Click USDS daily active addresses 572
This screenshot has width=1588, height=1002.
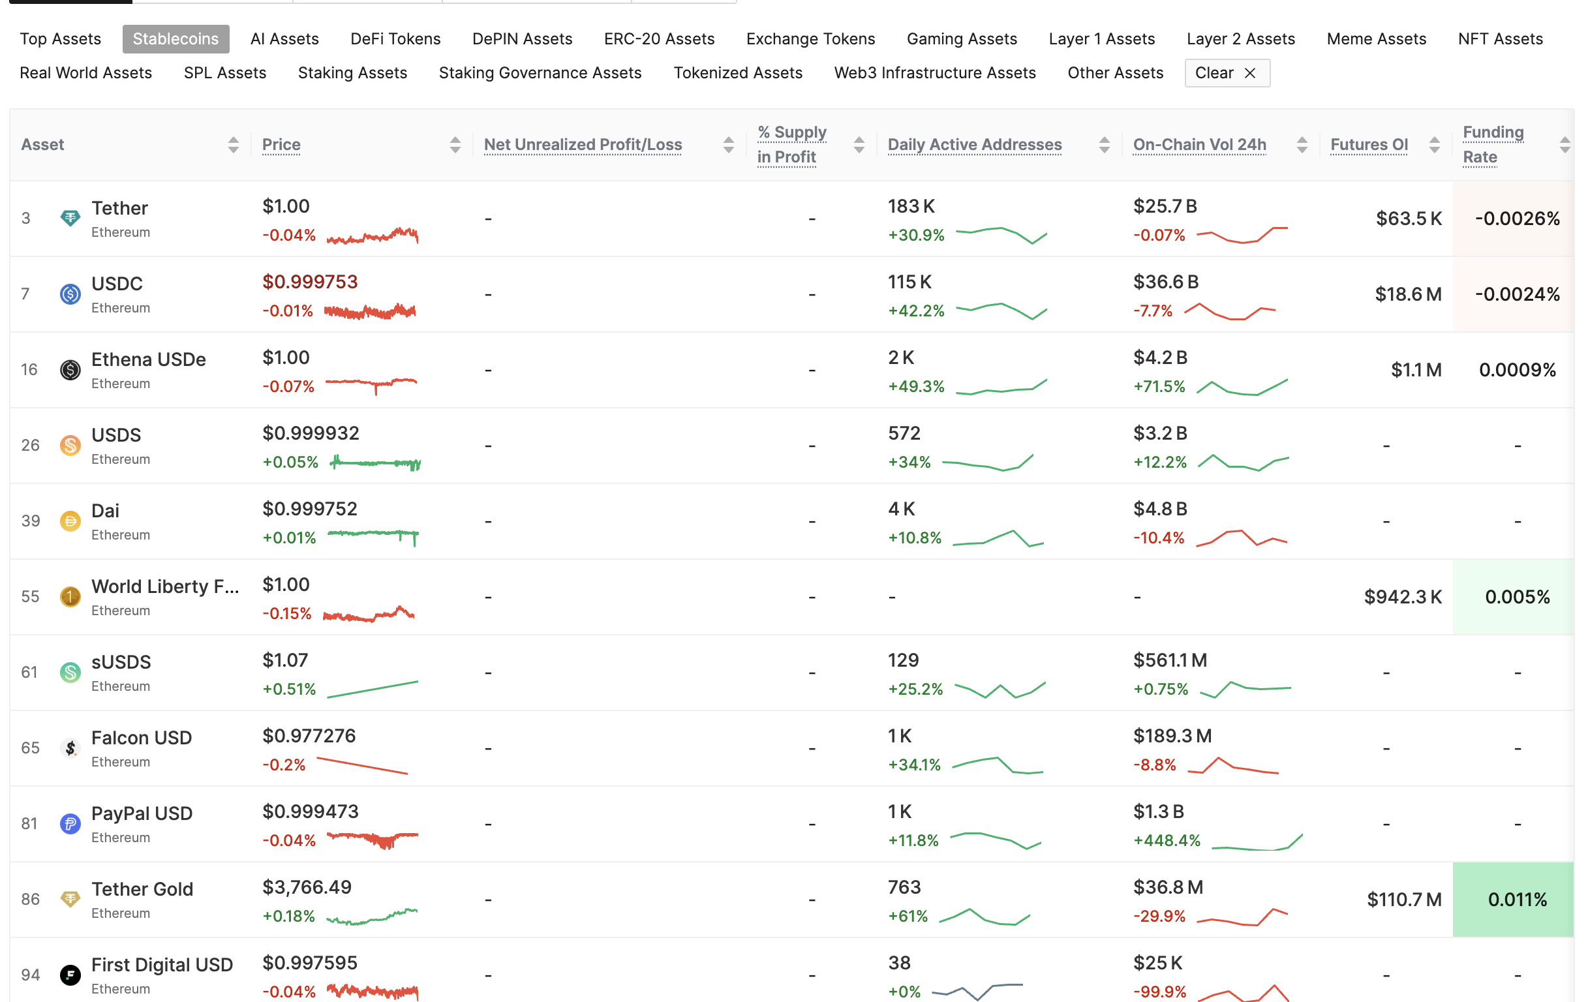904,433
